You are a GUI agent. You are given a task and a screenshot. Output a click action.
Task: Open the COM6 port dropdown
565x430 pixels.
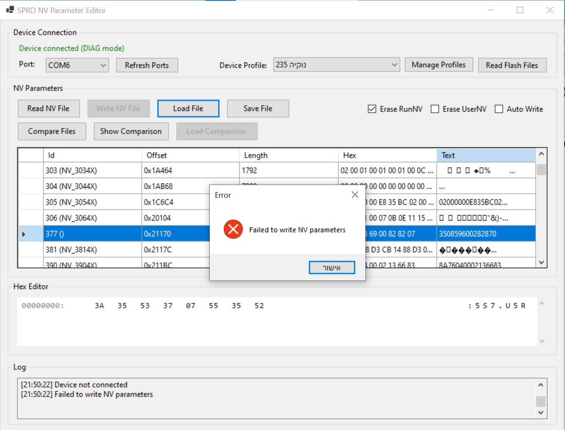103,65
